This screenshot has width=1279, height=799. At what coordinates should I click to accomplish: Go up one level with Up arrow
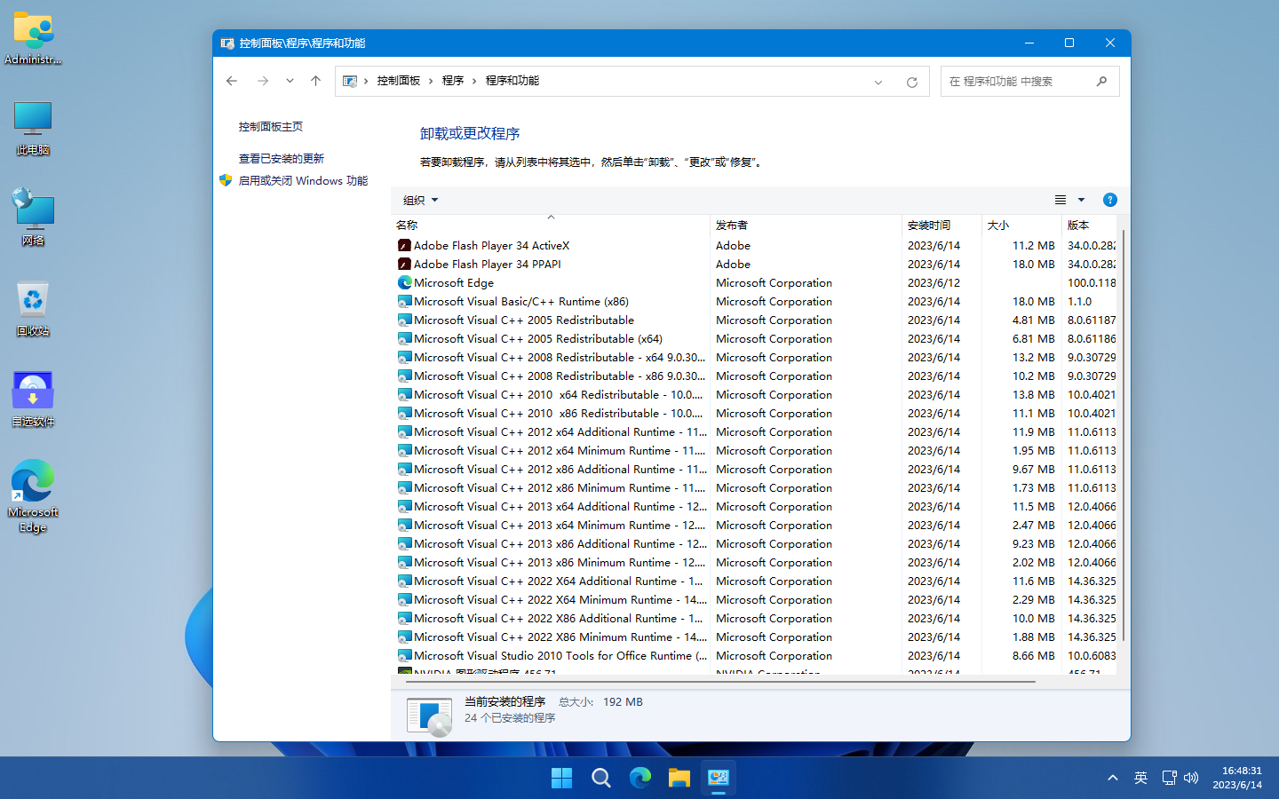click(315, 81)
